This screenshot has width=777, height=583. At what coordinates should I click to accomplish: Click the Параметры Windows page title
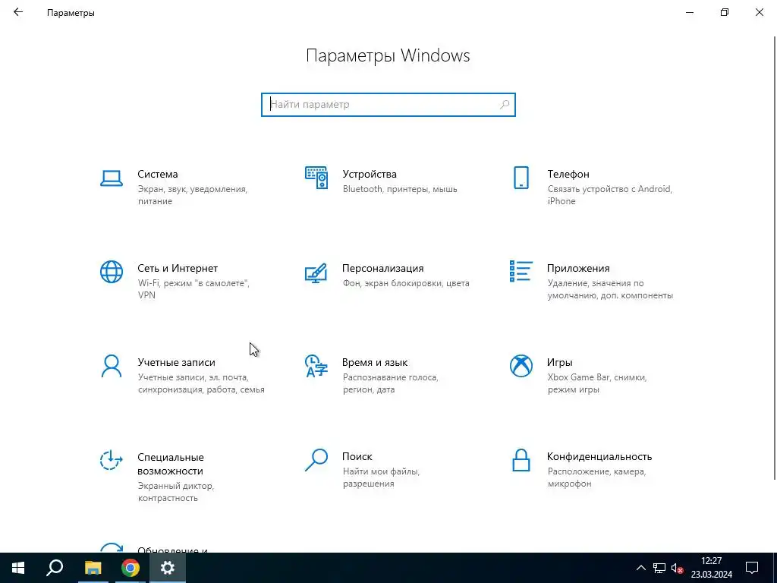[388, 55]
